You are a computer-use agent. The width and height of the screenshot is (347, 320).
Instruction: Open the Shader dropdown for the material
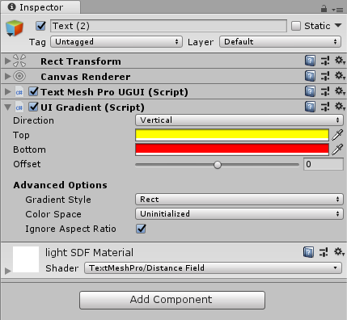point(213,268)
